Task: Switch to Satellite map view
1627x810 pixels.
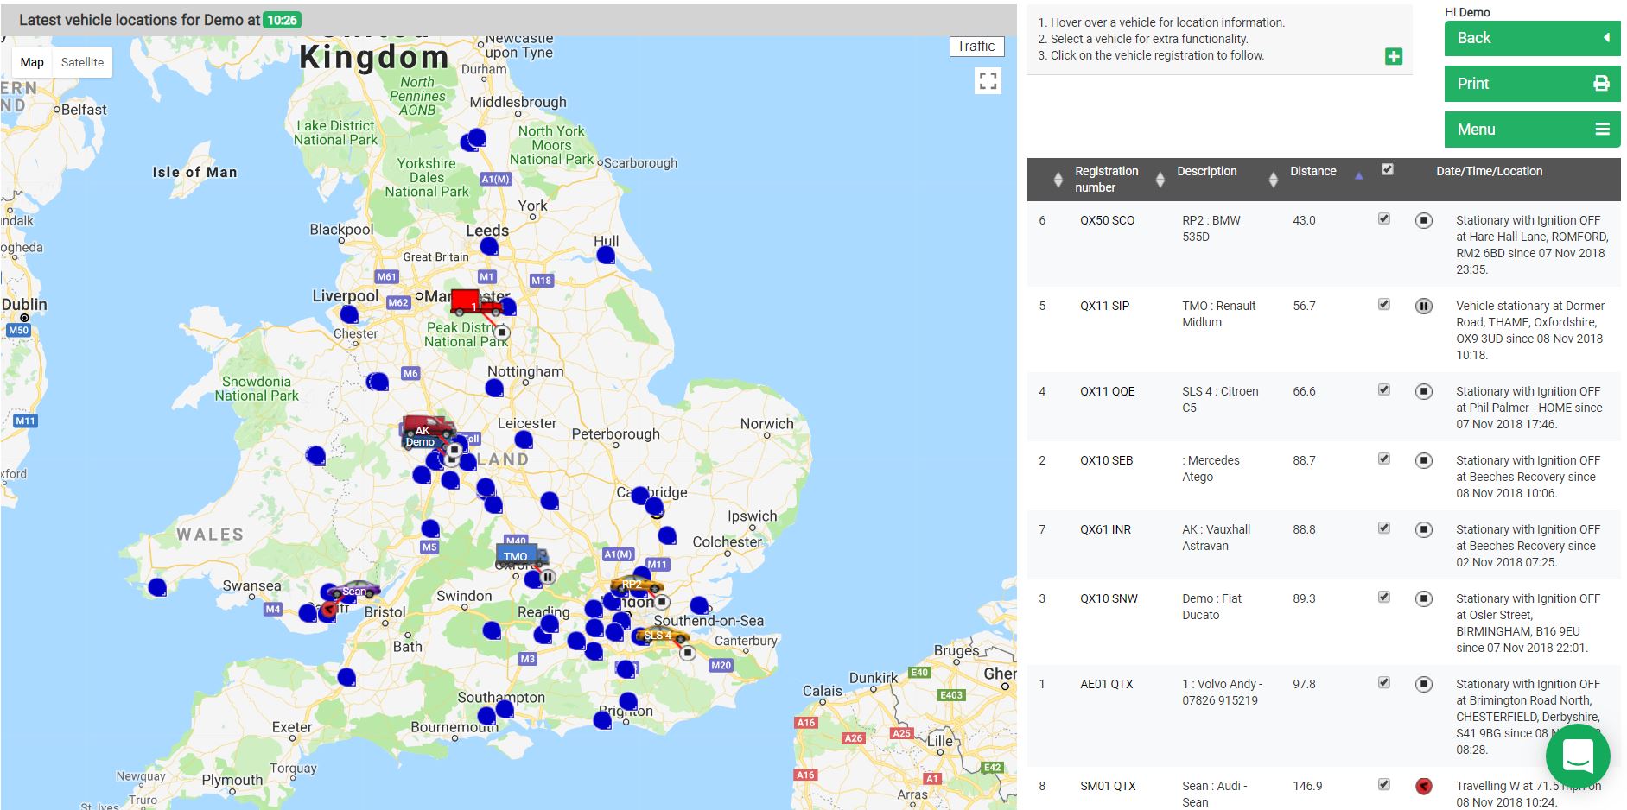Action: pos(82,62)
